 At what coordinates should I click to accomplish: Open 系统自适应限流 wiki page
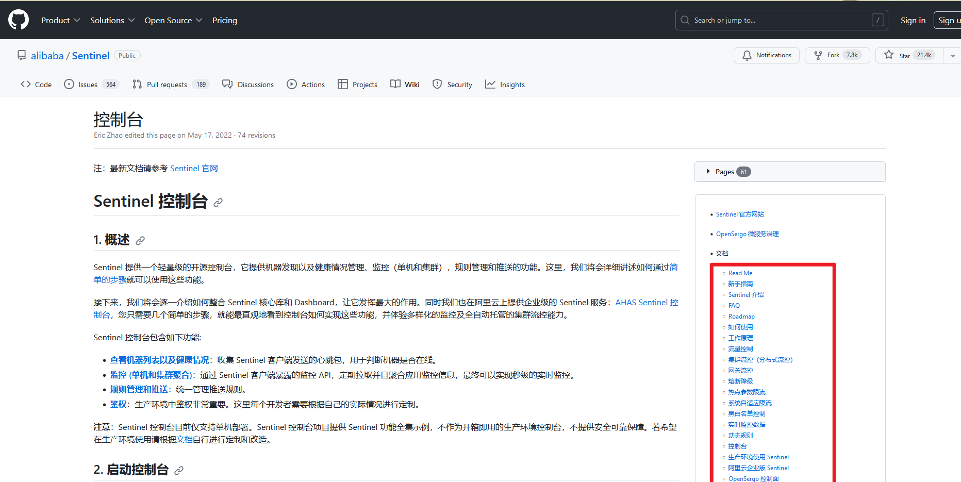point(750,403)
